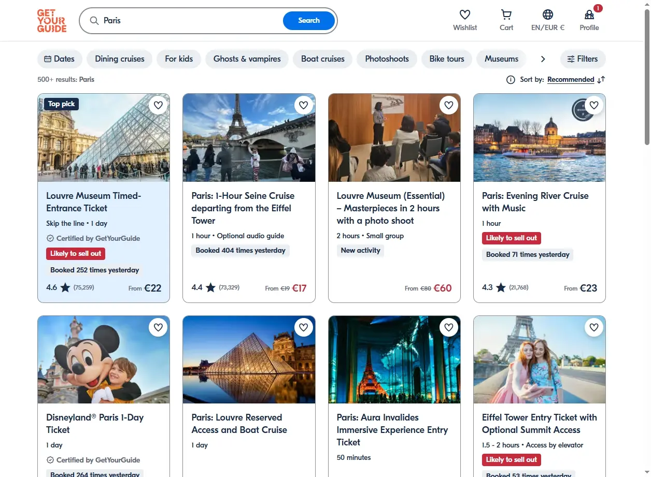Click 'Booked 252 times yesterday' label
The height and width of the screenshot is (477, 651).
(x=95, y=270)
